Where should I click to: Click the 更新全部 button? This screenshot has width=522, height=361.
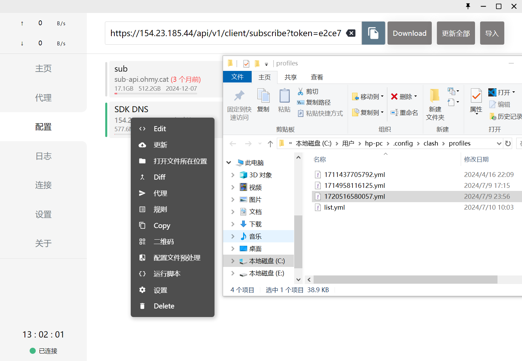pyautogui.click(x=456, y=33)
